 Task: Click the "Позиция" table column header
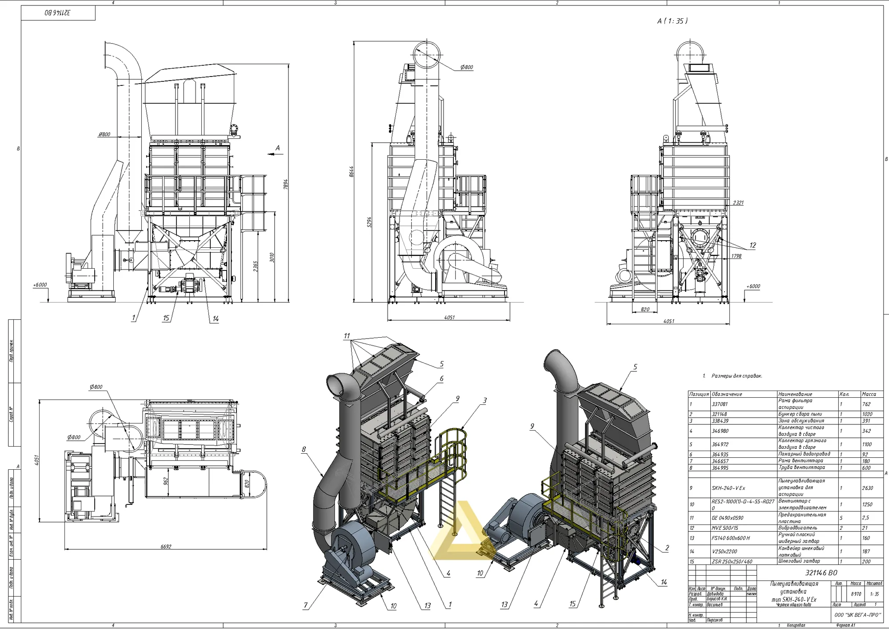(699, 394)
